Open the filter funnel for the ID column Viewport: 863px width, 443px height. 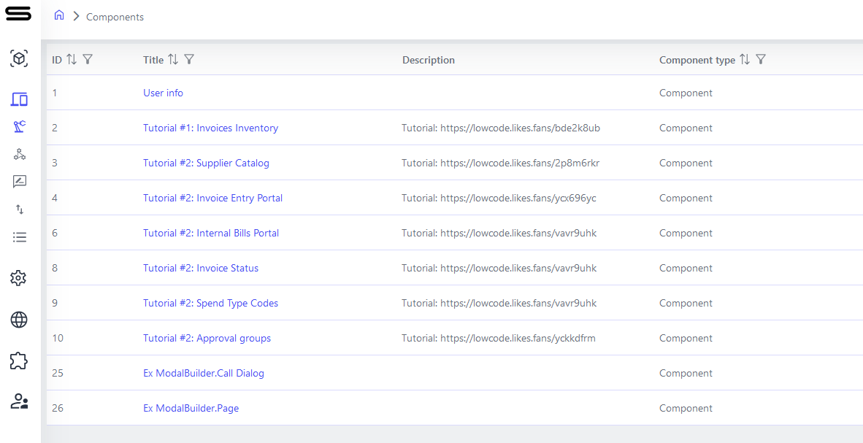pyautogui.click(x=88, y=60)
